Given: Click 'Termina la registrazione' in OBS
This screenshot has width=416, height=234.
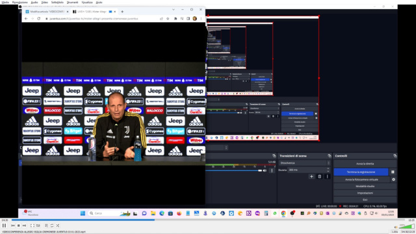Looking at the screenshot, I should [361, 172].
